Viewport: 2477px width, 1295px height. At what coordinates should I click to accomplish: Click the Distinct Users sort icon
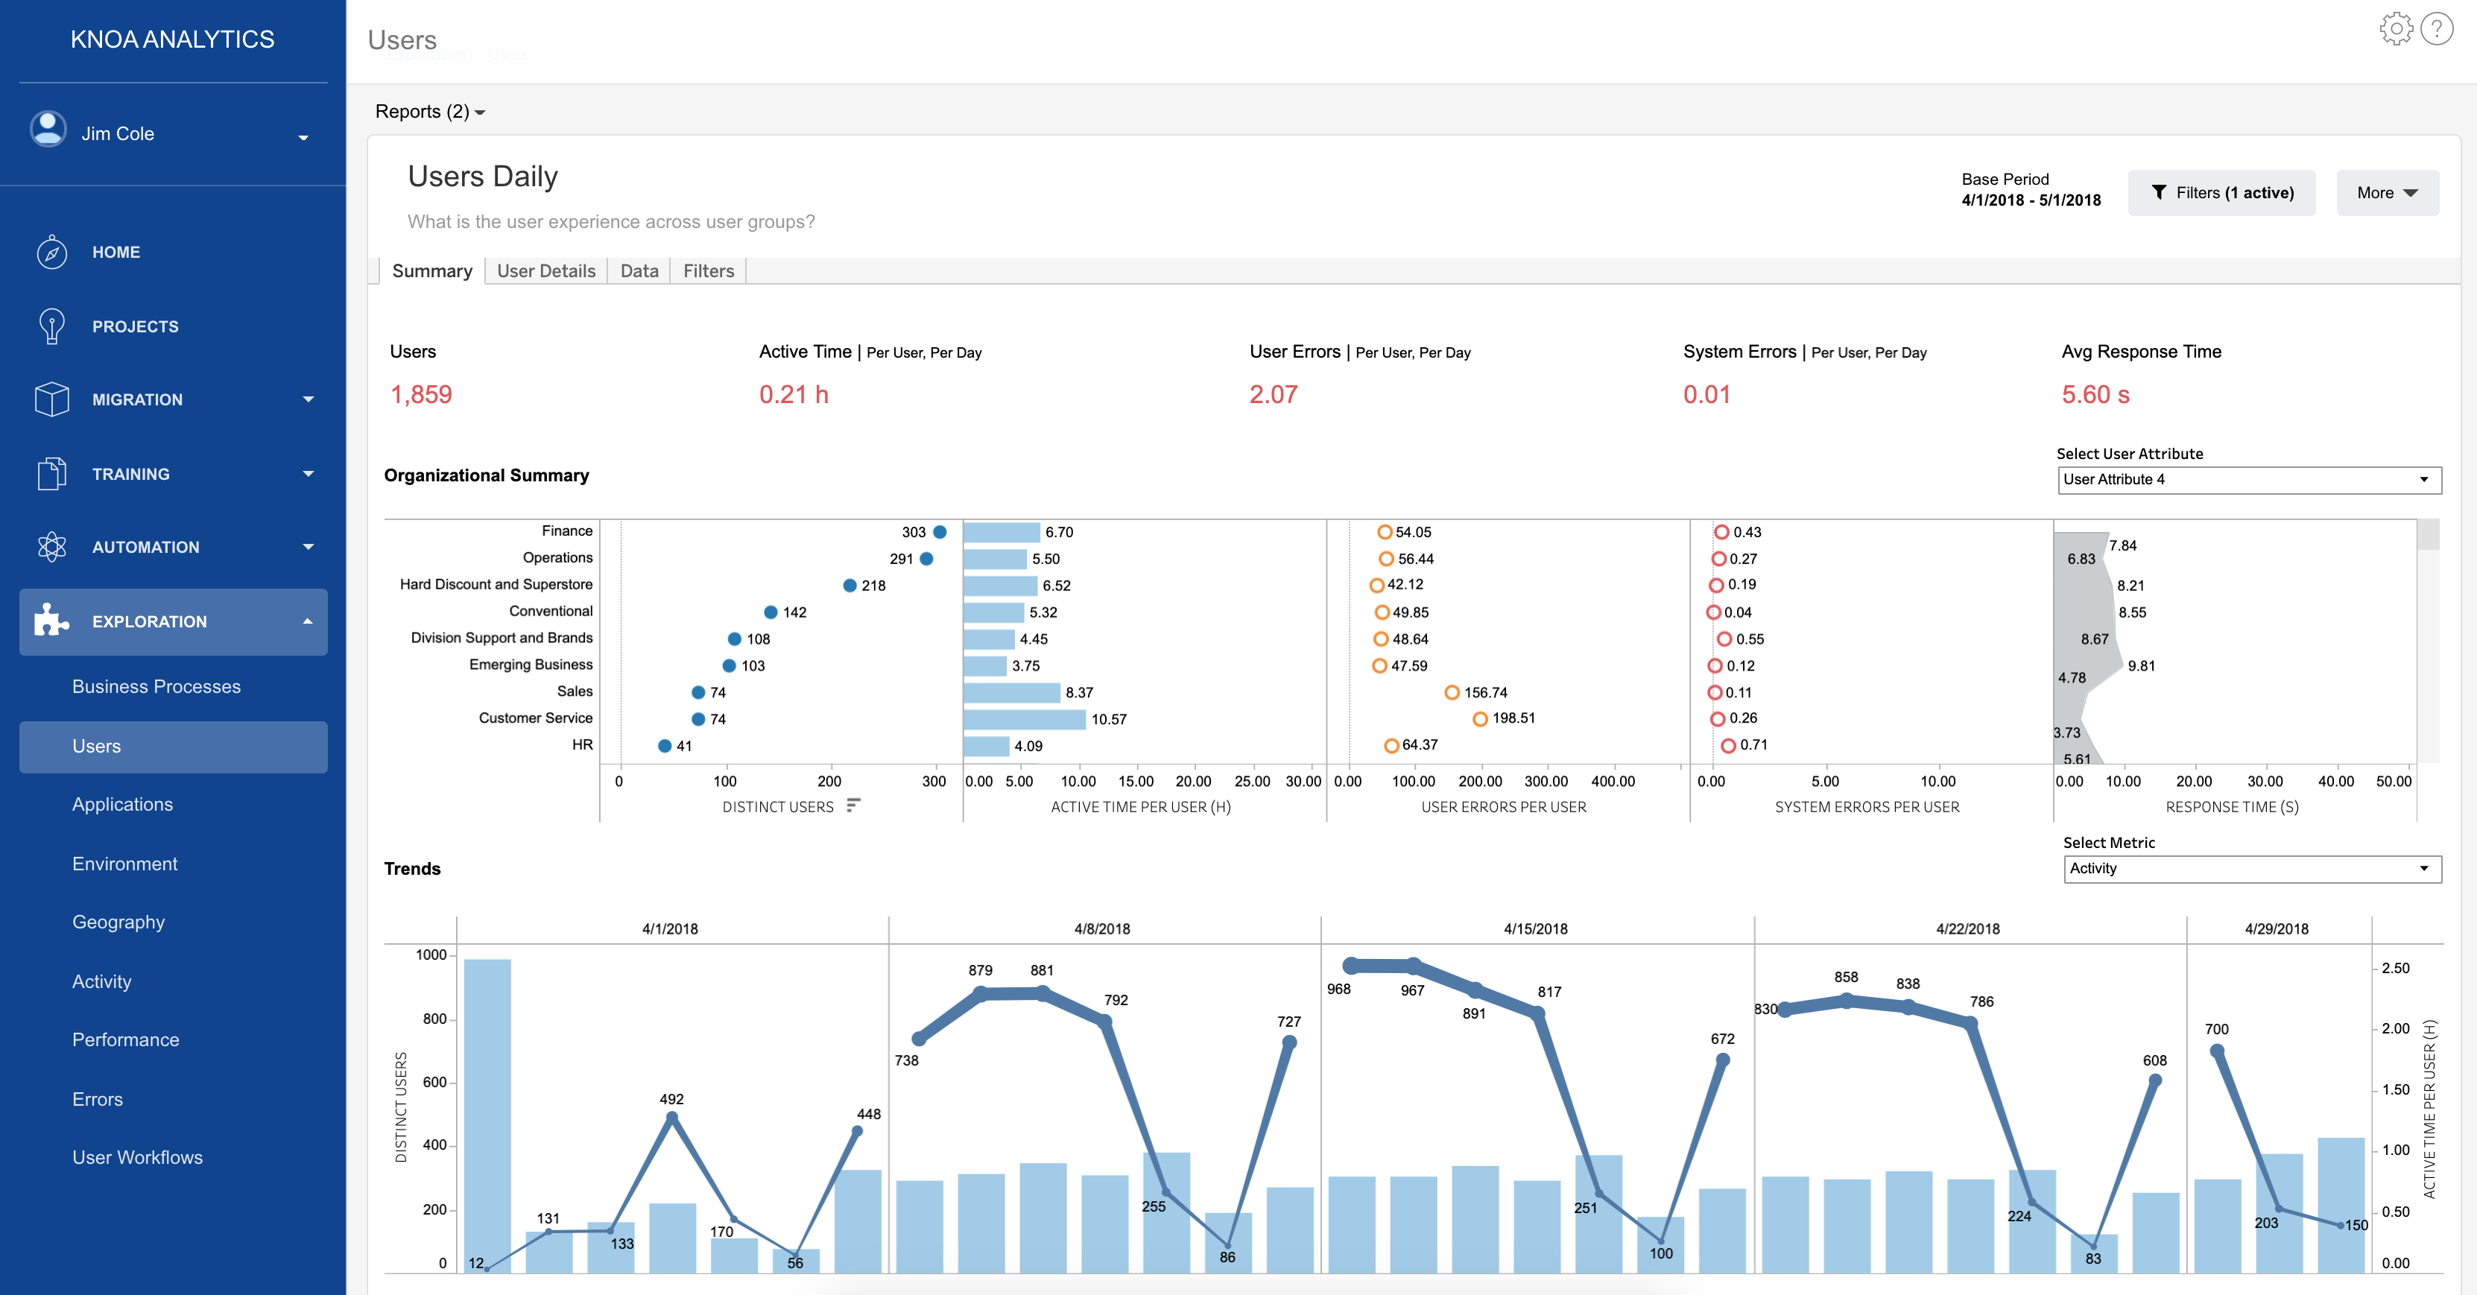853,805
